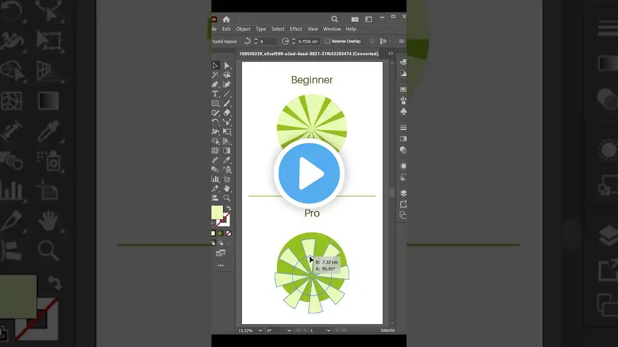Activate the Curvature tool
The width and height of the screenshot is (618, 347).
(227, 84)
